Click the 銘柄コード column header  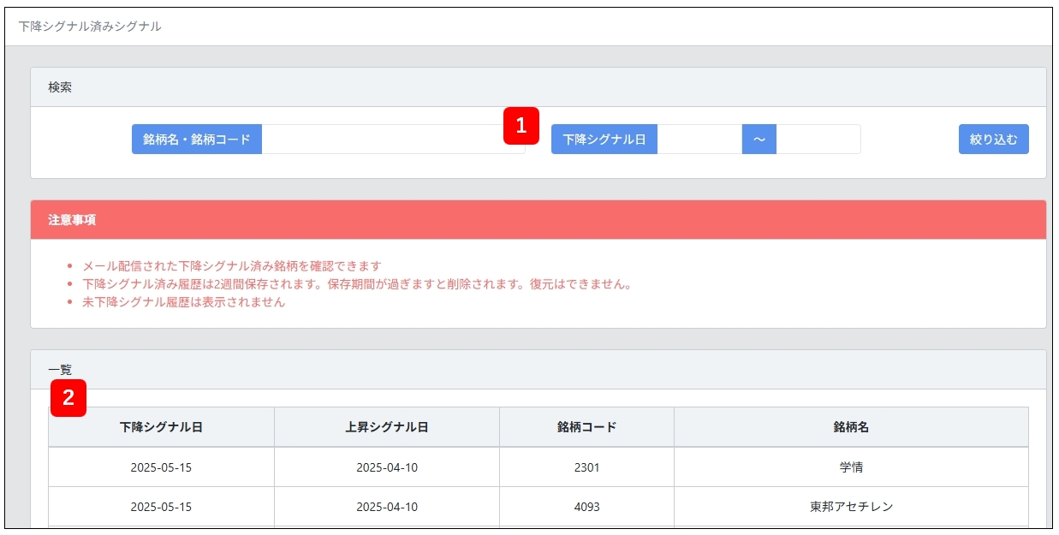coord(586,427)
